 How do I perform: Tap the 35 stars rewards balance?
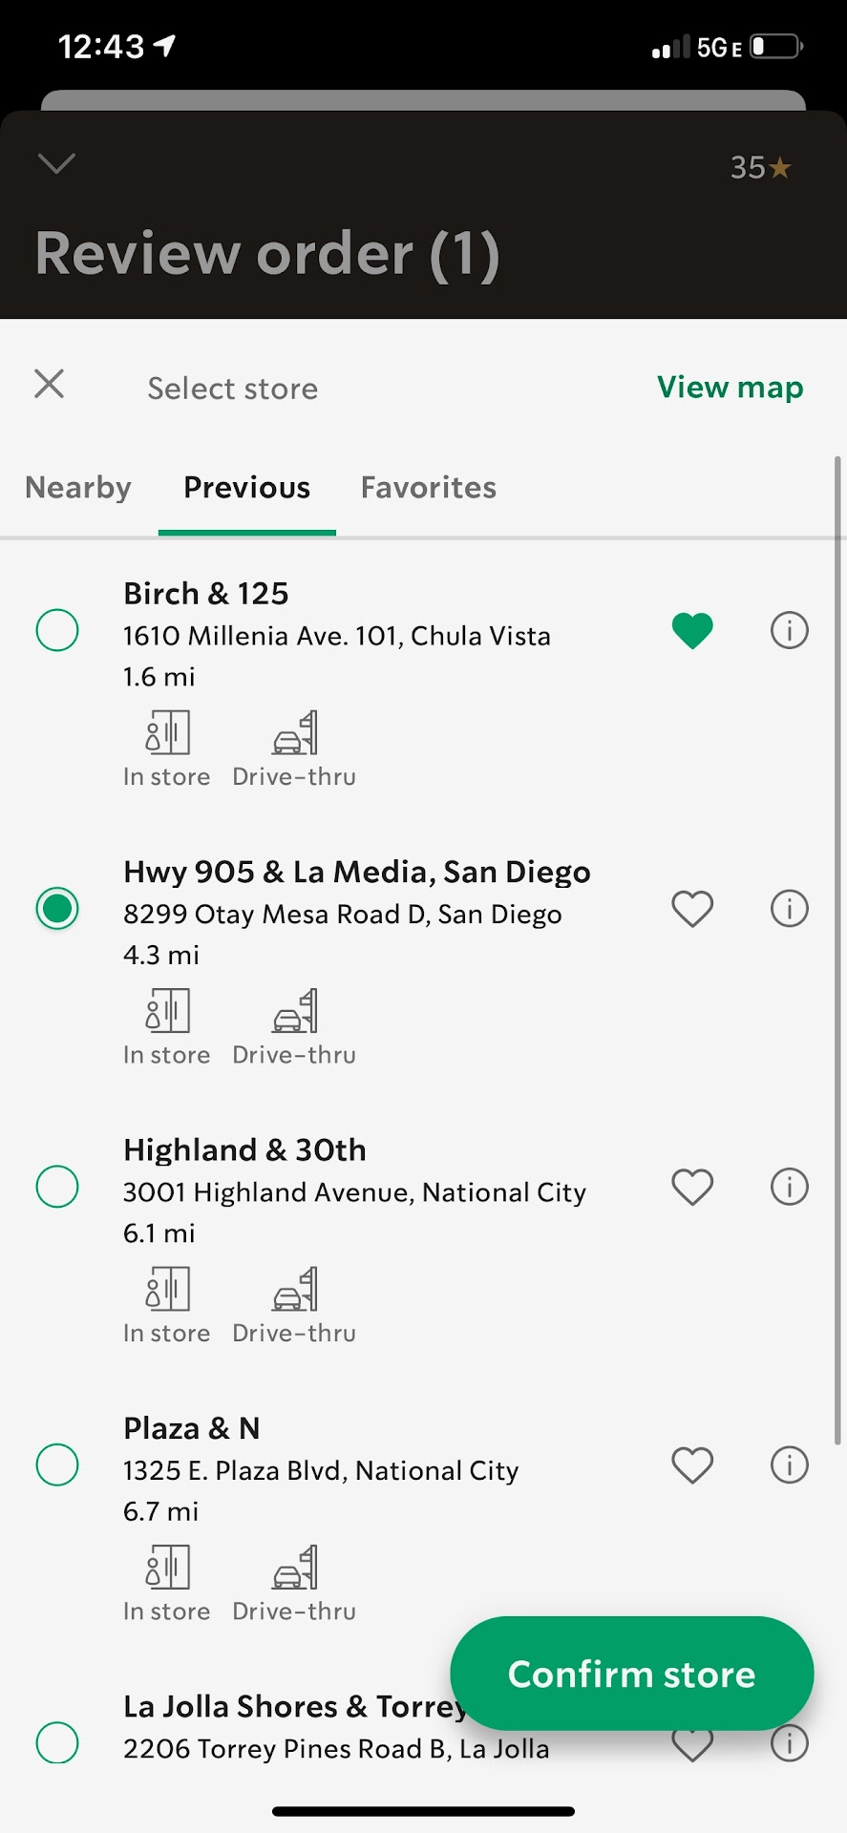click(x=760, y=168)
